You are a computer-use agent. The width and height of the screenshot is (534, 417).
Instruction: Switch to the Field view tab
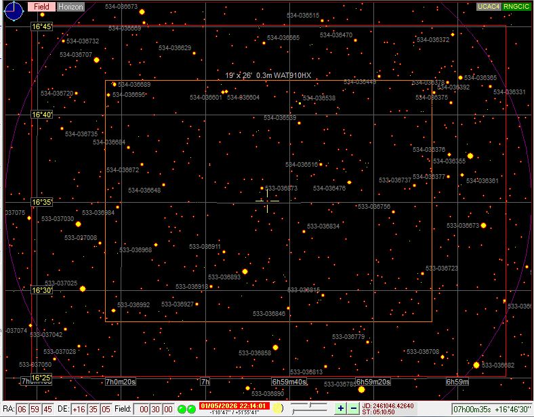coord(42,7)
